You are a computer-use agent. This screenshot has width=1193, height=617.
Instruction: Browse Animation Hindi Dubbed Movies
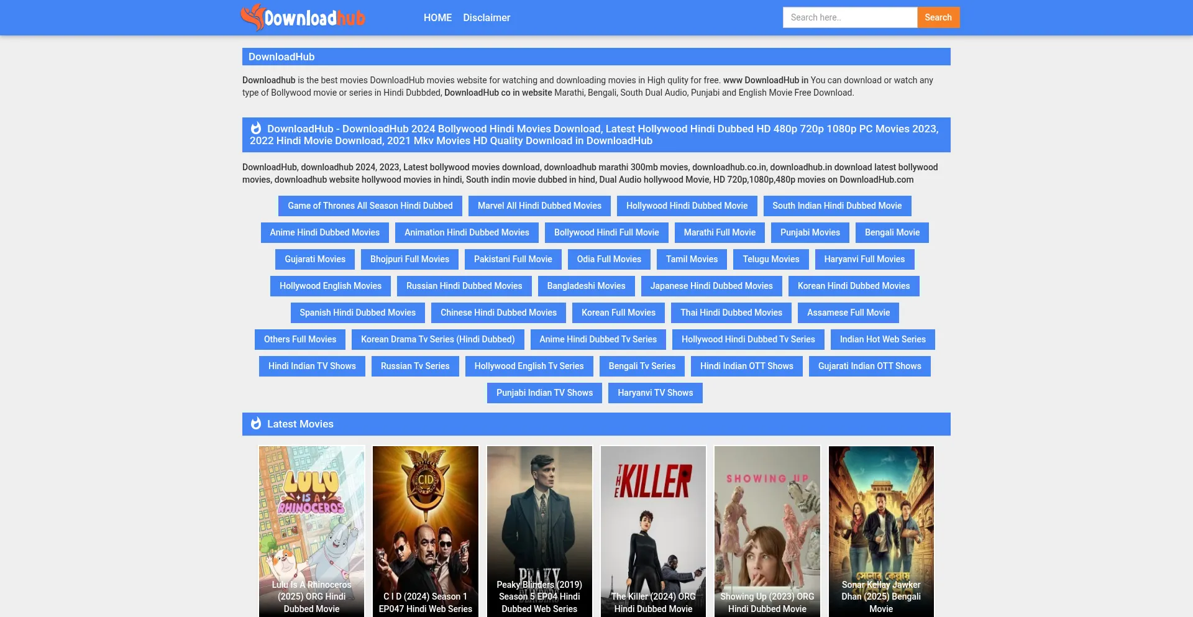[x=467, y=232]
